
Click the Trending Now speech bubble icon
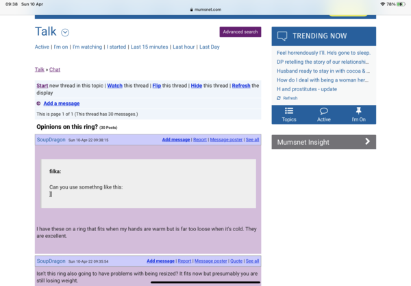(x=282, y=36)
